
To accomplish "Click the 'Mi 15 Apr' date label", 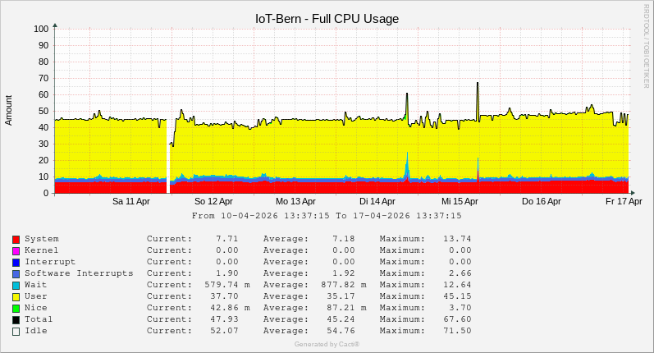I will click(x=460, y=201).
